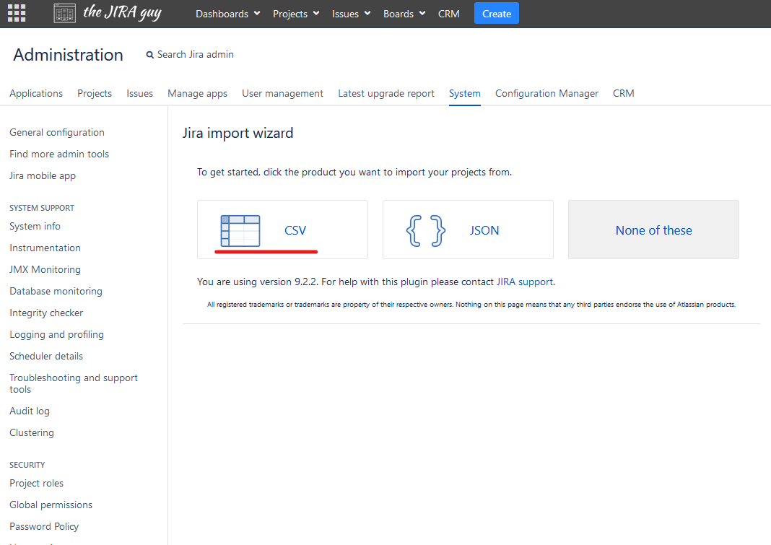The image size is (771, 545).
Task: Switch to the Issues admin tab
Action: [x=139, y=93]
